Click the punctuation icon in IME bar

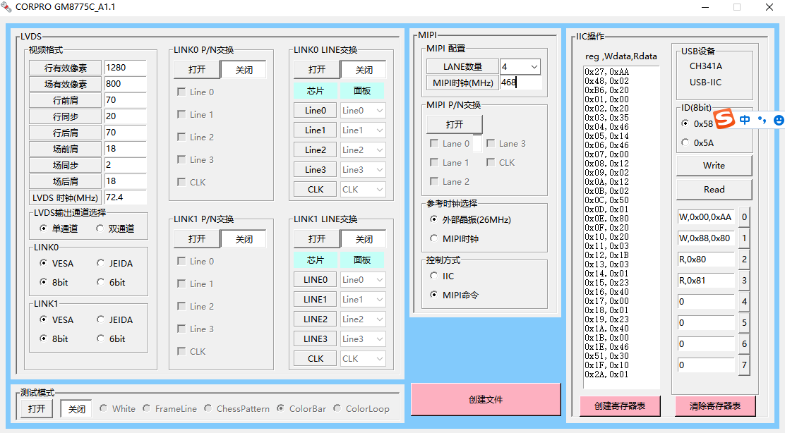(762, 120)
